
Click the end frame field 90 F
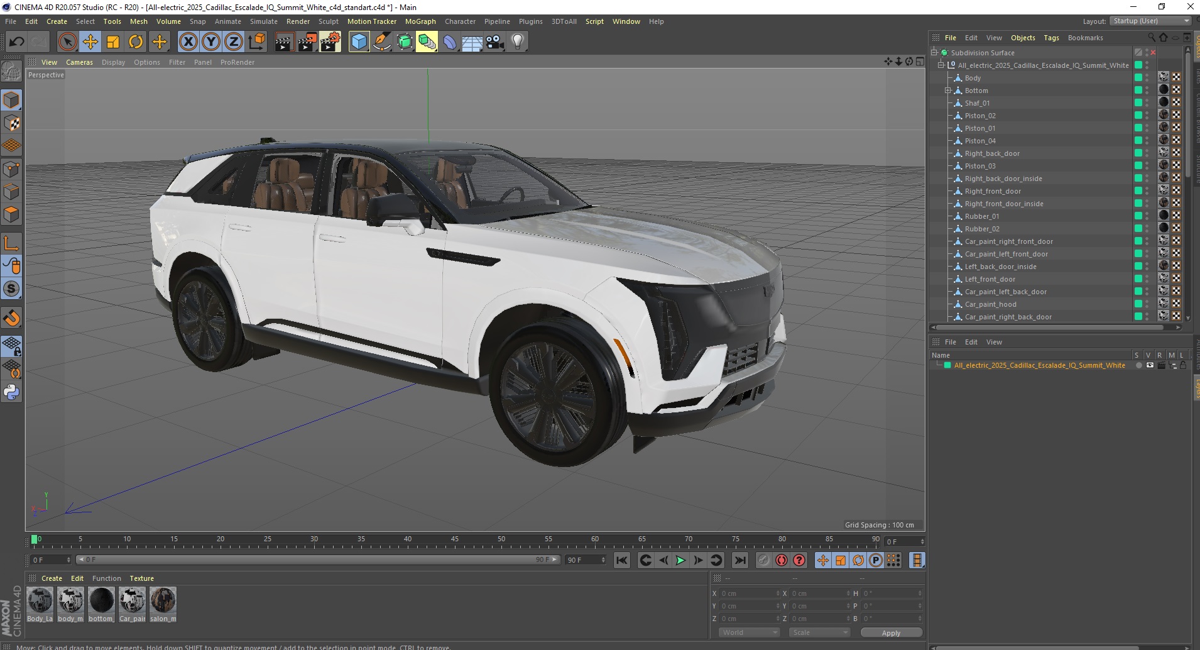(586, 559)
